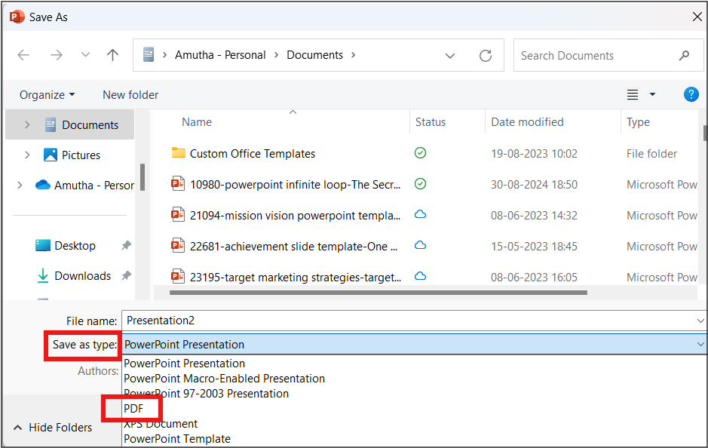Choose PowerPoint 97-2003 Presentation type
Screen dimensions: 708x448
click(x=206, y=394)
